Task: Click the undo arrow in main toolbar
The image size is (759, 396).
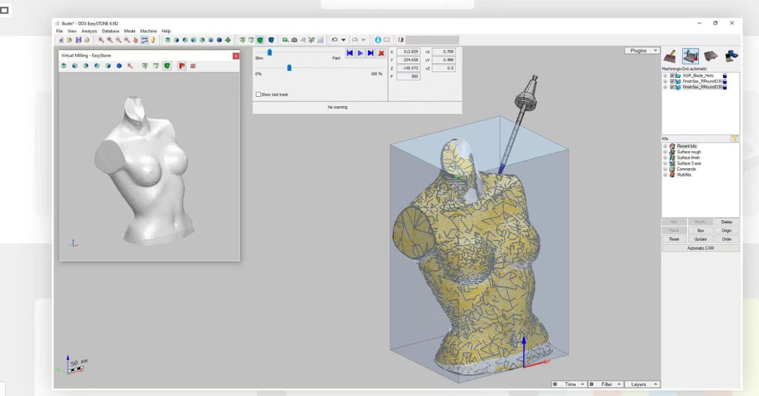Action: click(335, 39)
